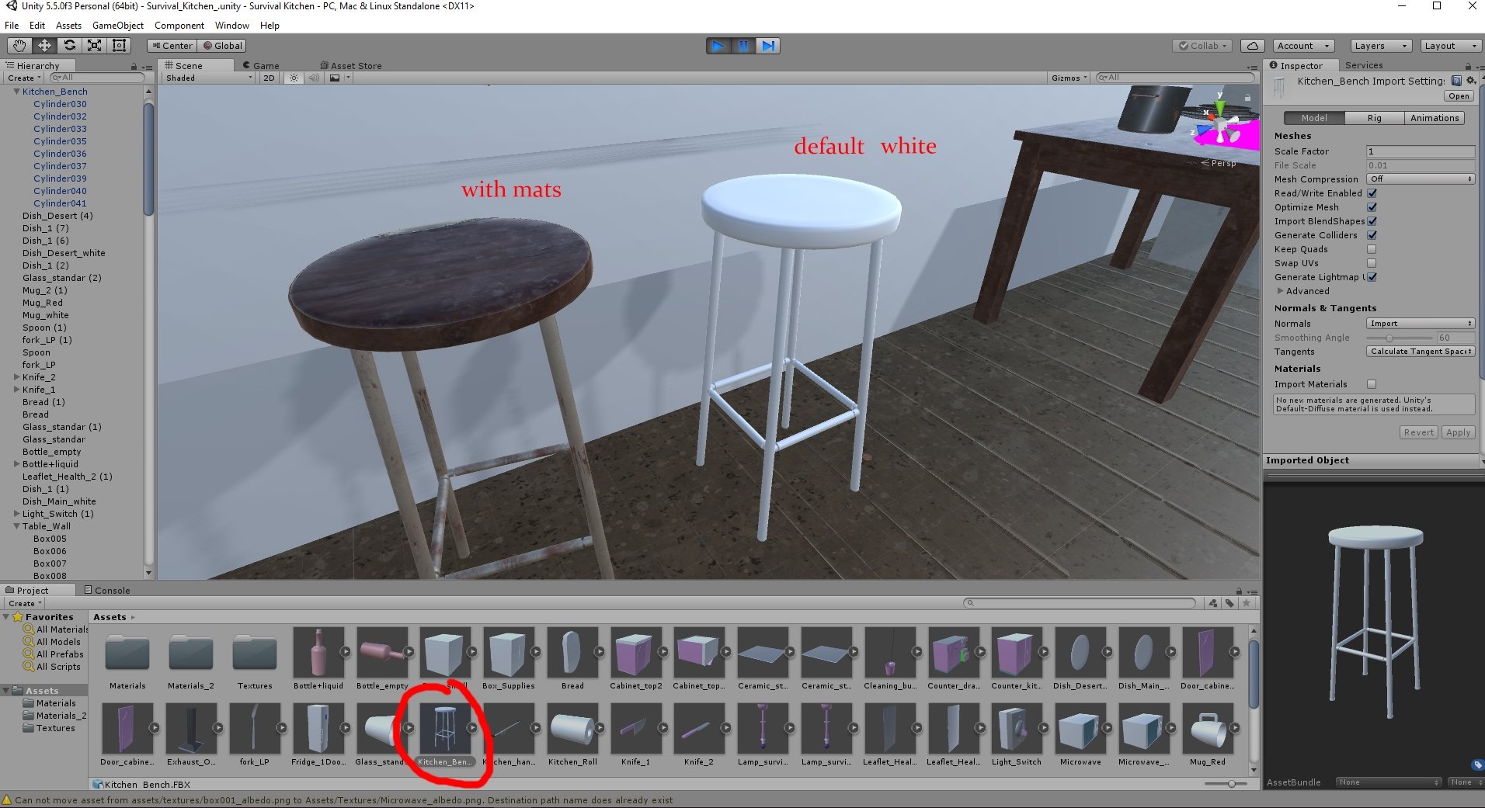Click the Apply button in the Inspector
The height and width of the screenshot is (808, 1485).
[1458, 432]
